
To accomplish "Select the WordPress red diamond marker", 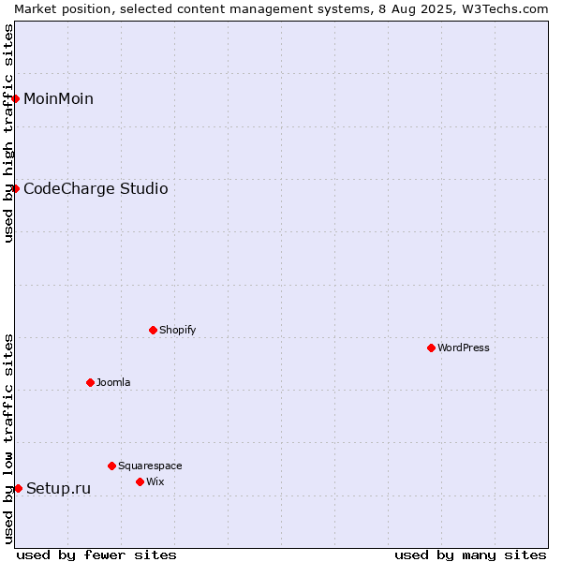I will point(431,348).
